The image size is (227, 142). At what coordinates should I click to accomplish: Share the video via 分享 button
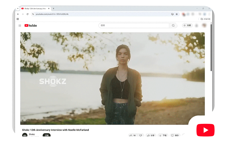click(151, 135)
